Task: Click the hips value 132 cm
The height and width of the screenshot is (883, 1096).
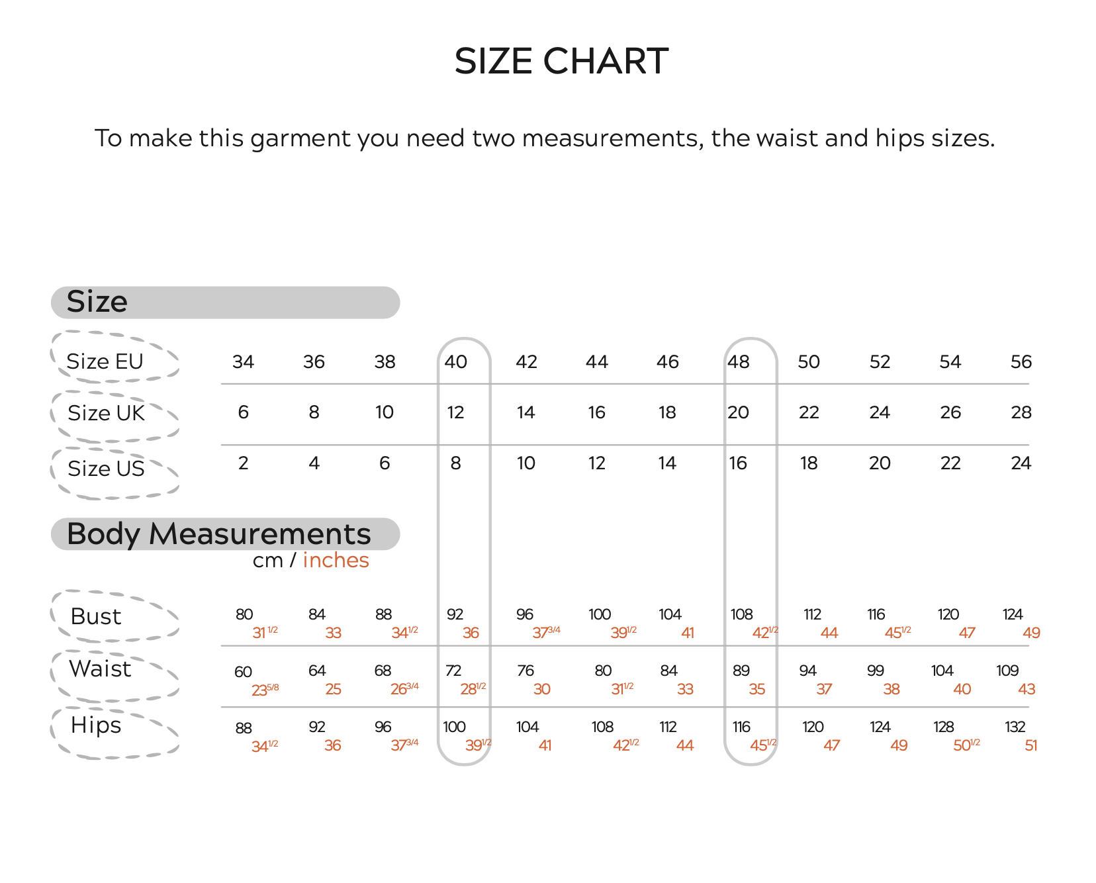Action: pyautogui.click(x=1015, y=727)
